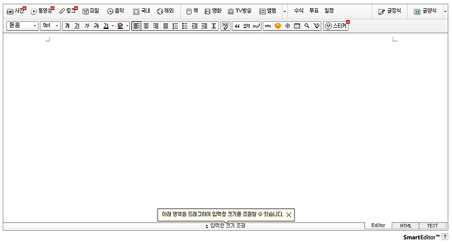
Task: Toggle italic text formatting
Action: [x=87, y=26]
